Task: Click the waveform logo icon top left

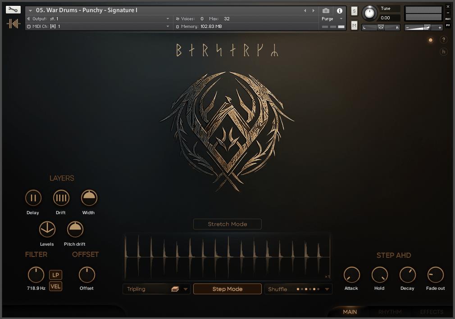Action: 13,23
